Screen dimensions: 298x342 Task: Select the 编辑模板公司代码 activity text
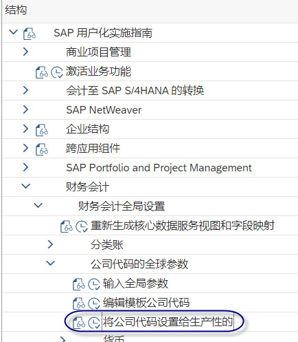click(146, 303)
